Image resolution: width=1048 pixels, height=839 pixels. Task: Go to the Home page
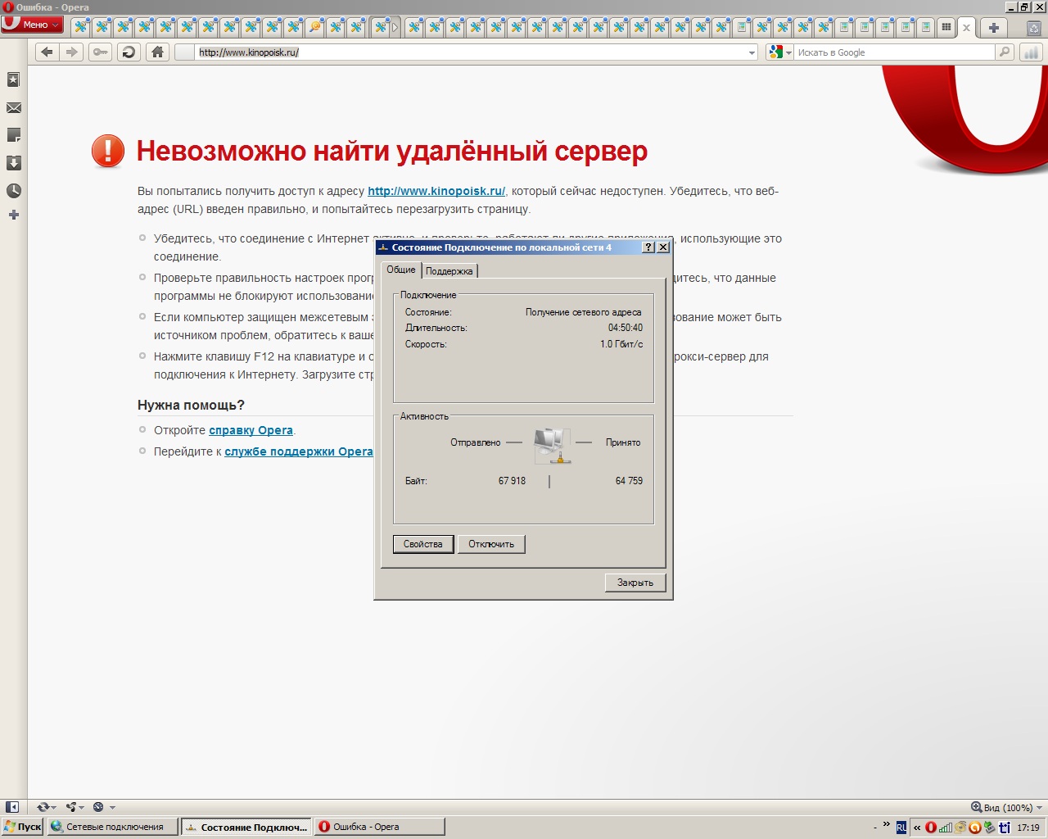(157, 52)
